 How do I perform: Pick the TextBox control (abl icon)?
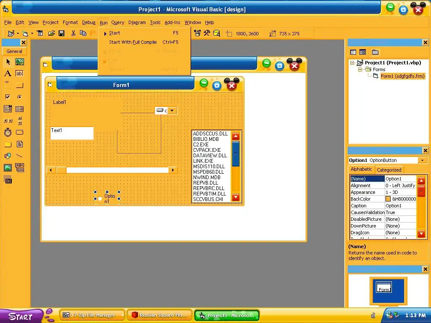(x=19, y=73)
